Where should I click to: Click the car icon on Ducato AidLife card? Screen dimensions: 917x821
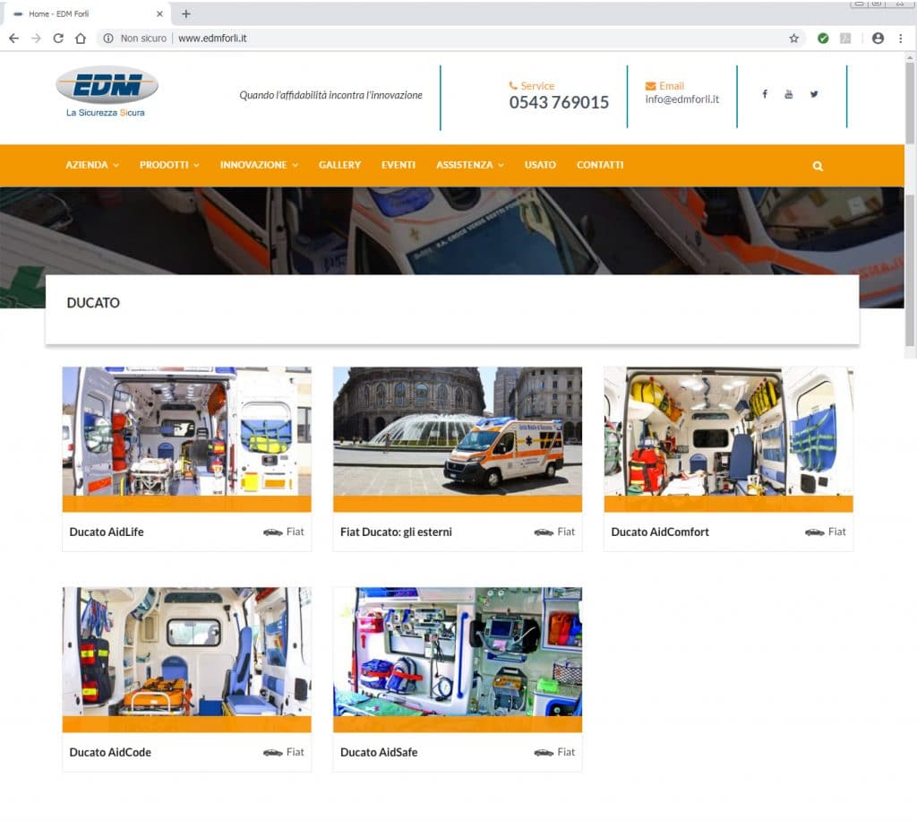pyautogui.click(x=272, y=531)
